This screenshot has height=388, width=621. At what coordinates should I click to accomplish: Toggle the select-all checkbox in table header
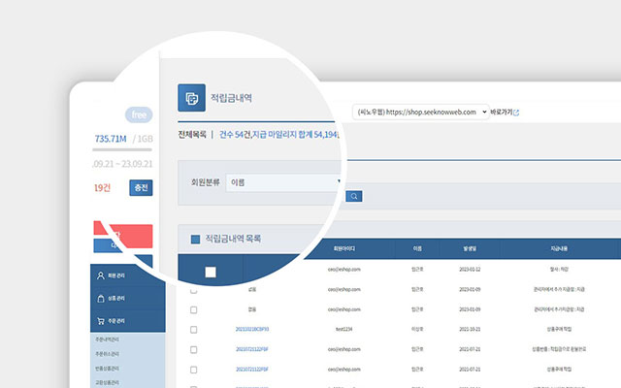(x=211, y=272)
